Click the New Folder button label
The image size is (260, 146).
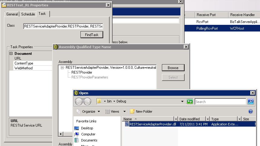click(x=144, y=111)
